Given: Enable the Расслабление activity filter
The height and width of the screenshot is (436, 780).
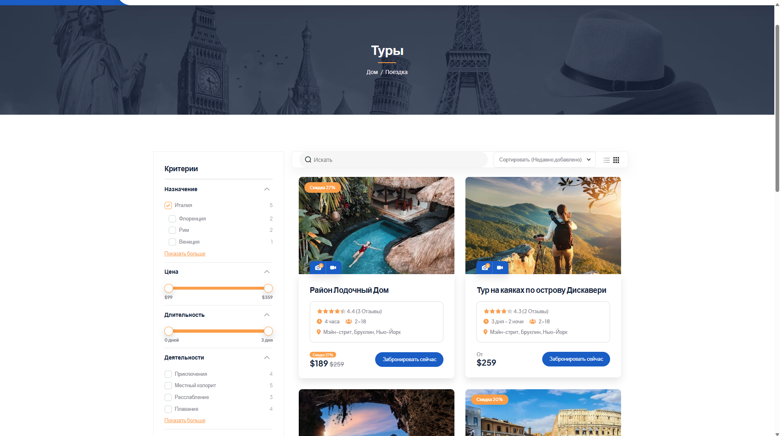Looking at the screenshot, I should tap(168, 397).
